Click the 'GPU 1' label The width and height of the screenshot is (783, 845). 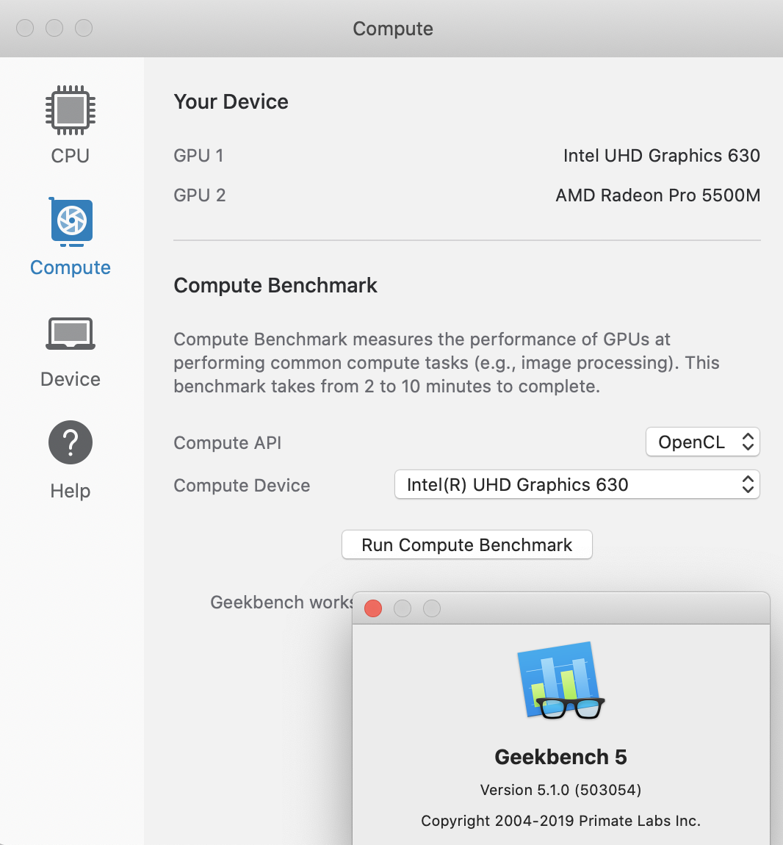(x=198, y=156)
